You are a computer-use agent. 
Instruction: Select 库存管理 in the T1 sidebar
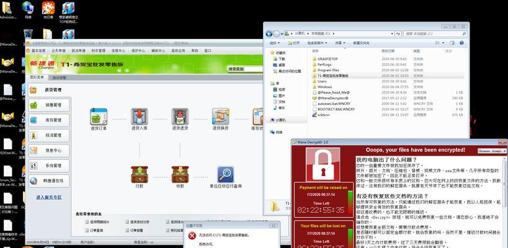[49, 120]
